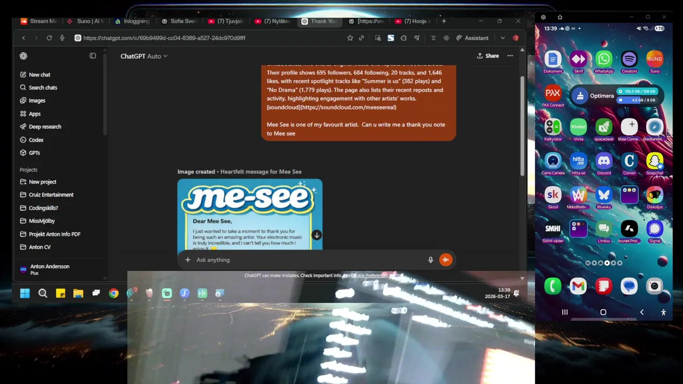Toggle the ChatGPT sidebar panel
683x384 pixels.
point(93,55)
